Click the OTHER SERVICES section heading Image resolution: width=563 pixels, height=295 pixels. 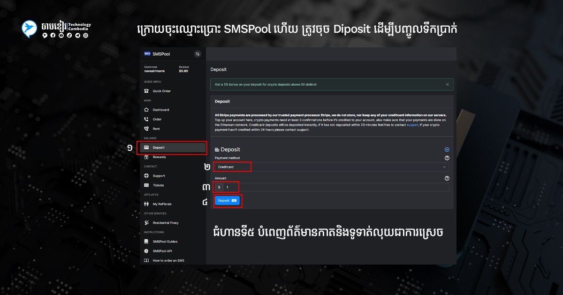click(x=155, y=214)
